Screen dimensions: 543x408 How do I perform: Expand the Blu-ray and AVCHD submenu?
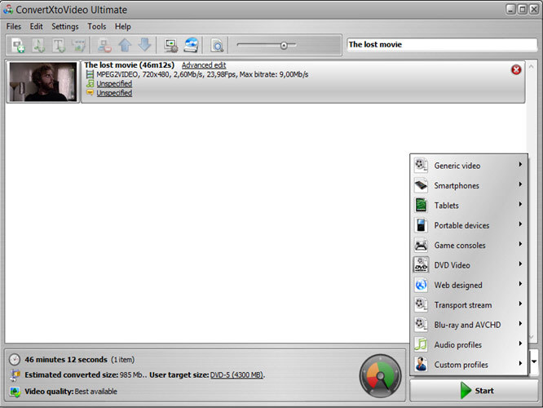point(469,325)
